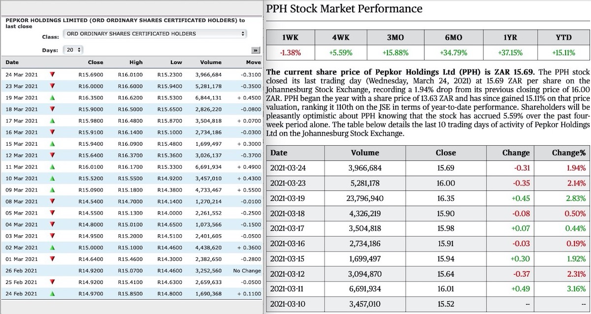Select the YTD performance tab
This screenshot has height=314, width=591.
point(564,37)
